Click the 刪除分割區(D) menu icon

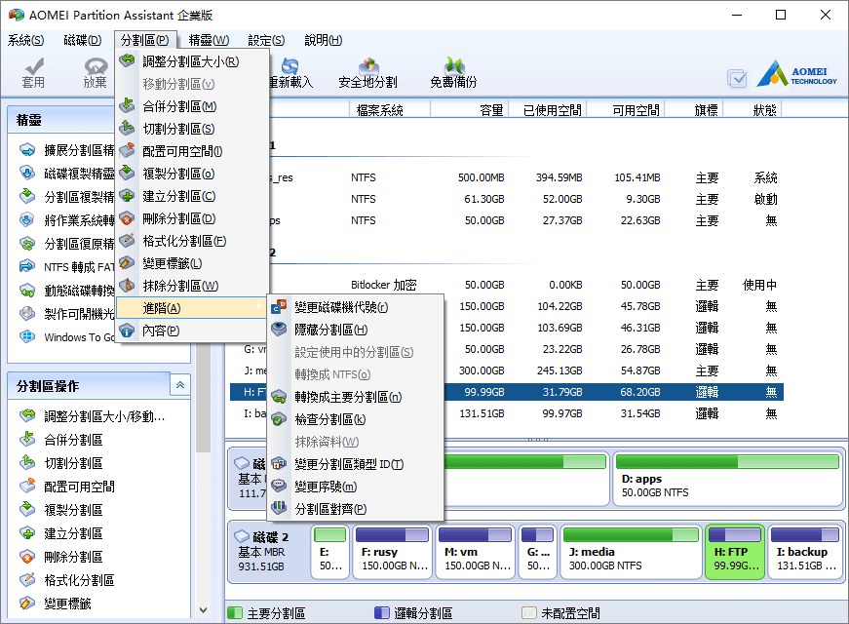[x=127, y=218]
